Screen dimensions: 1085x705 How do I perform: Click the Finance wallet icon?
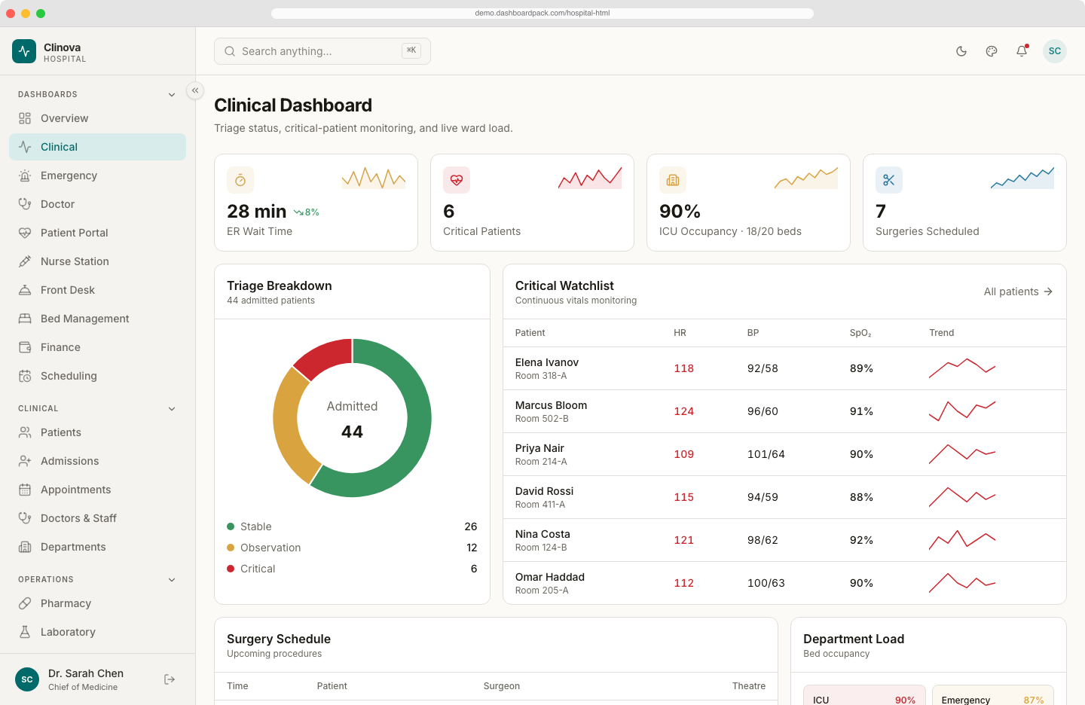point(25,347)
